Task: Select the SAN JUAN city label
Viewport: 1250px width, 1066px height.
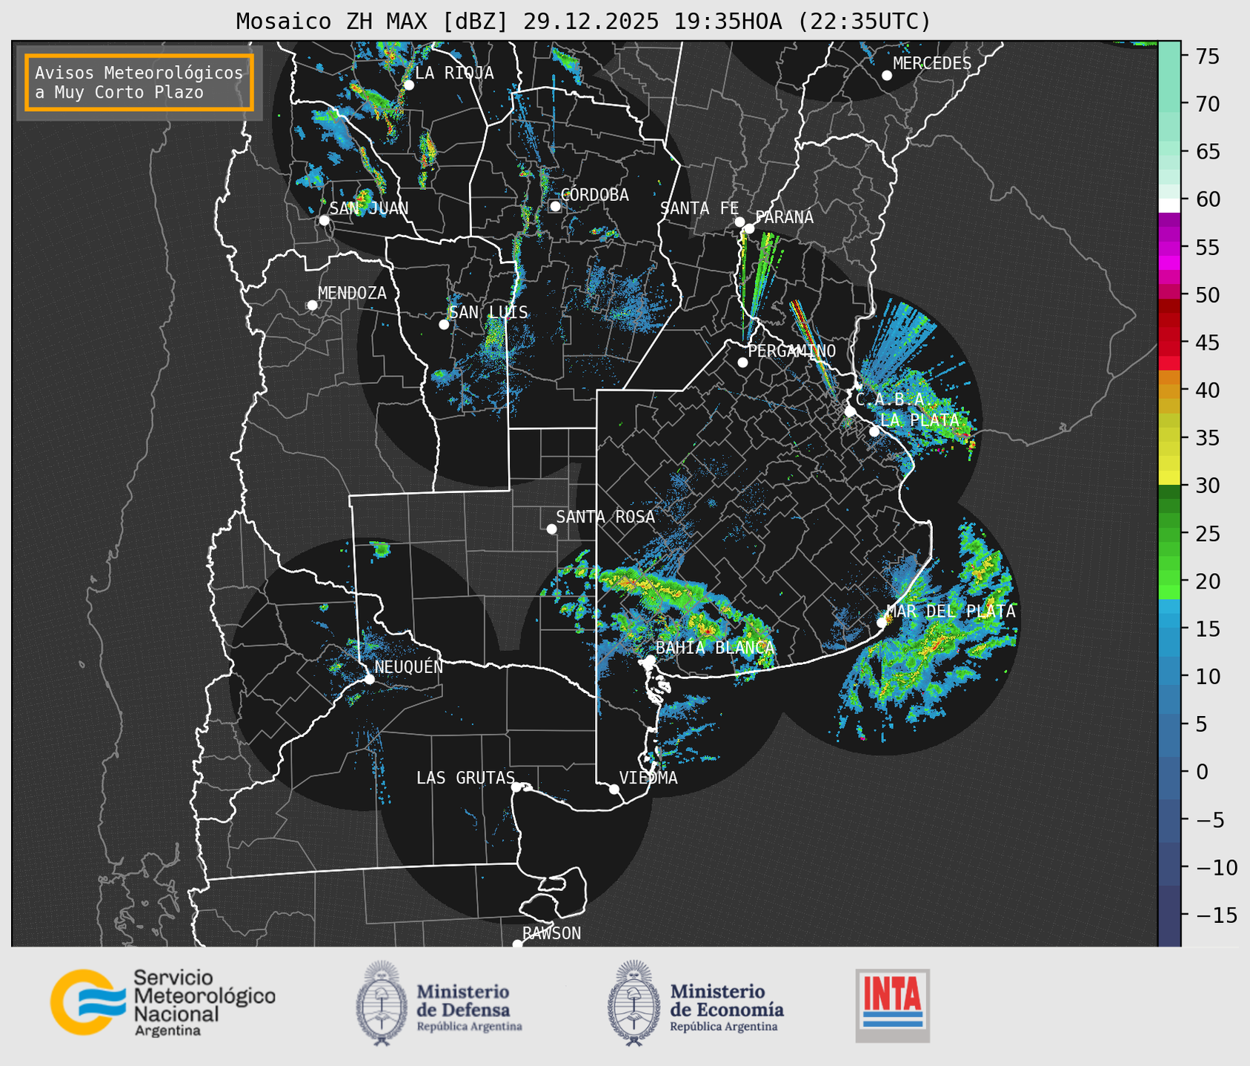Action: tap(369, 208)
